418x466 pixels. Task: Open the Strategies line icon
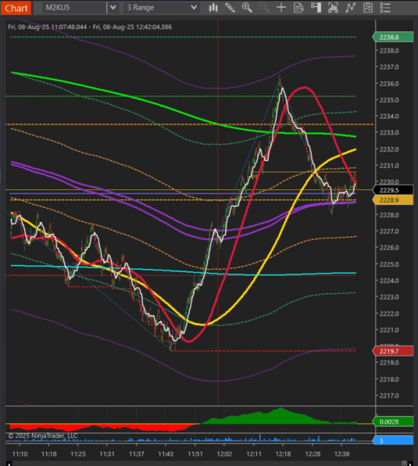(350, 7)
